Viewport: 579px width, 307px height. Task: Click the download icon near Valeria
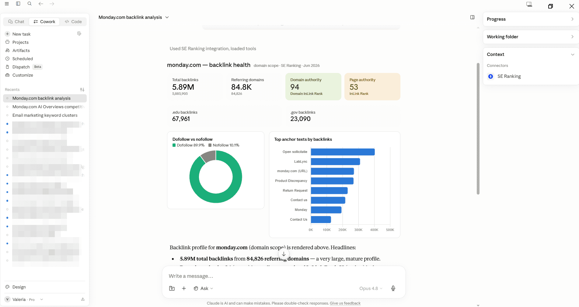[x=83, y=299]
